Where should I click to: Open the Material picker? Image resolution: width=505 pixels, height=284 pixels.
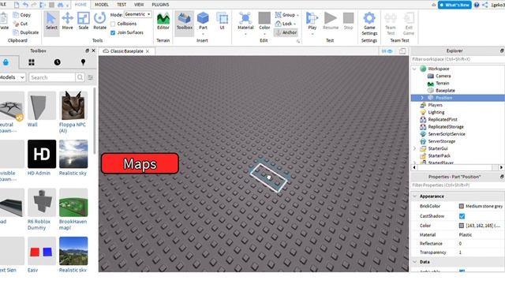(245, 22)
